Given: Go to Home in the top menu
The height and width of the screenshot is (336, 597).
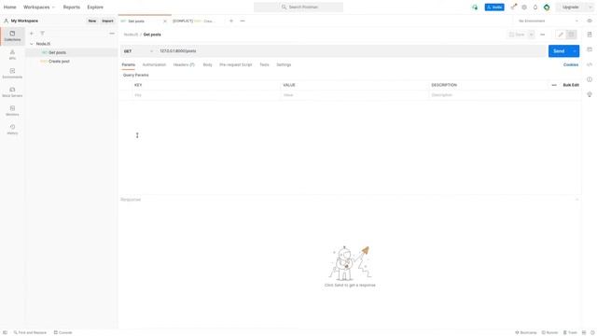Looking at the screenshot, I should point(10,7).
